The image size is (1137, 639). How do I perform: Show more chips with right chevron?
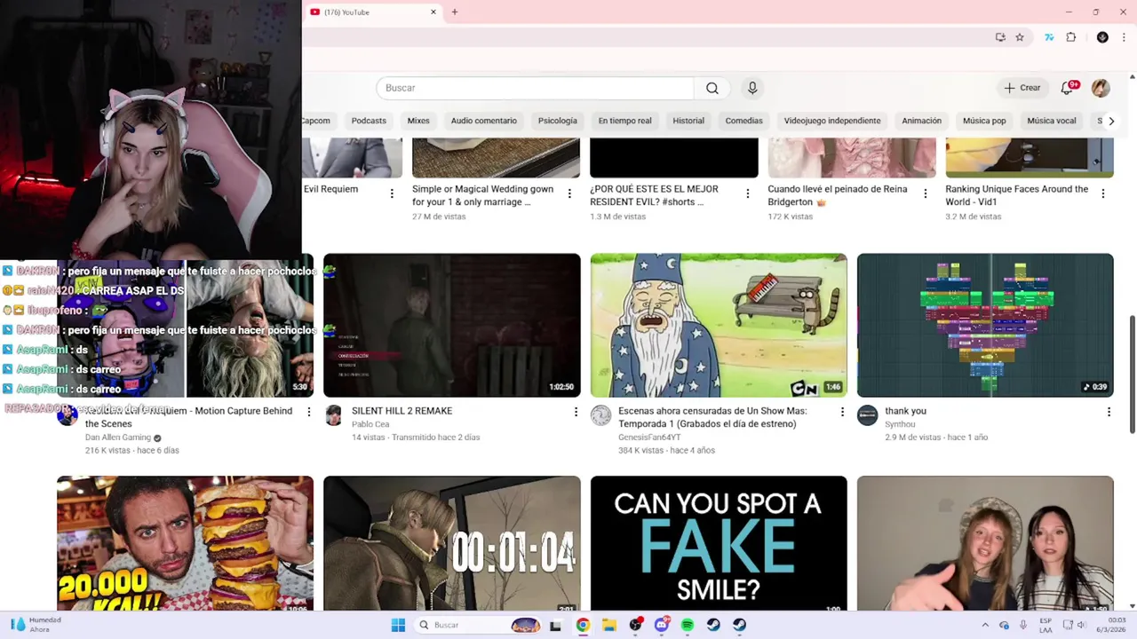[1110, 121]
